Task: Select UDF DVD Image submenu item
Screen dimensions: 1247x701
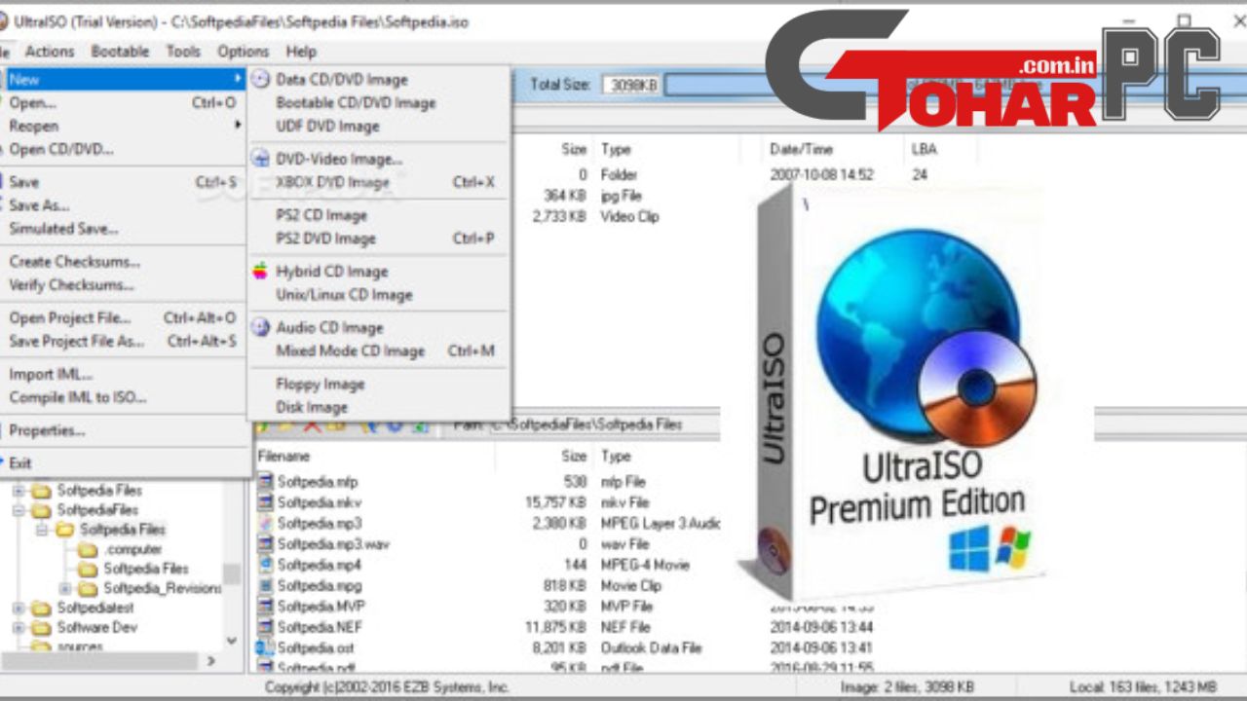Action: pos(378,126)
